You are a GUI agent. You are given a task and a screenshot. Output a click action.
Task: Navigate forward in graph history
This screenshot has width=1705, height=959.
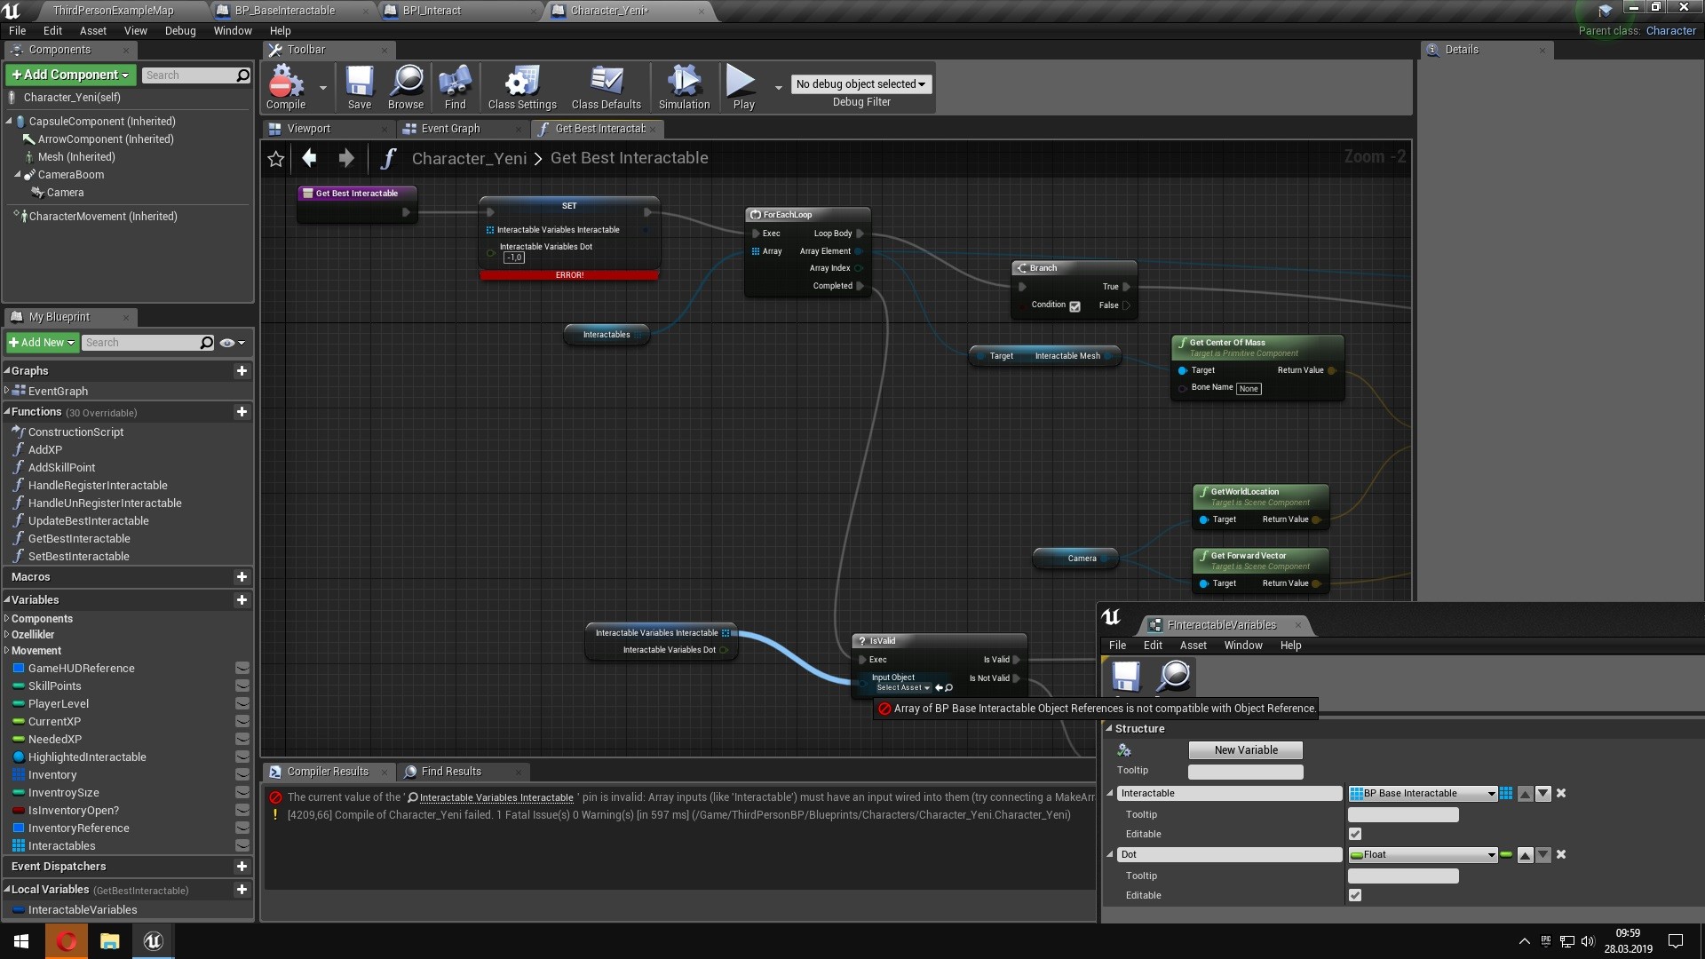coord(346,158)
